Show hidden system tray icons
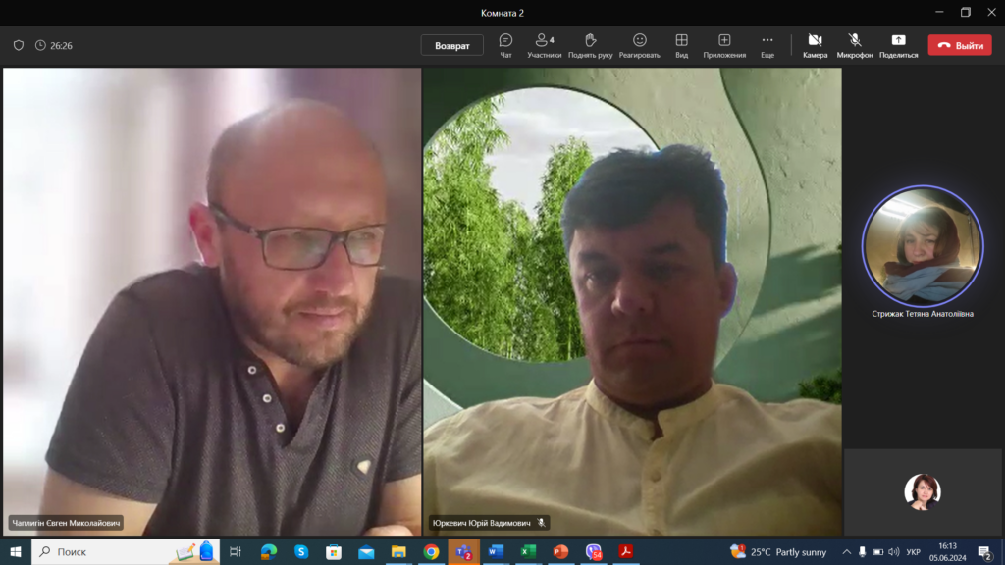 point(846,552)
